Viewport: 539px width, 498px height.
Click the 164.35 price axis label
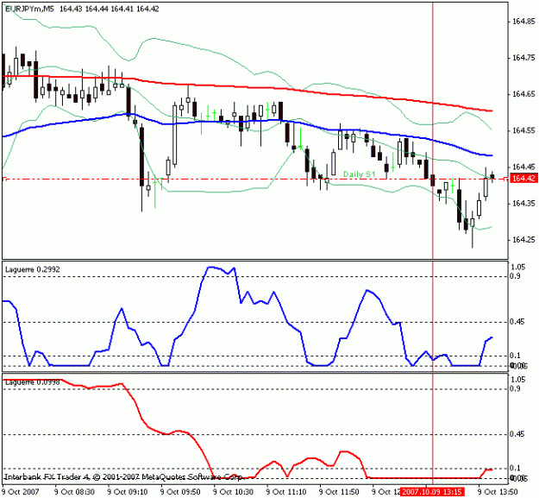click(523, 204)
